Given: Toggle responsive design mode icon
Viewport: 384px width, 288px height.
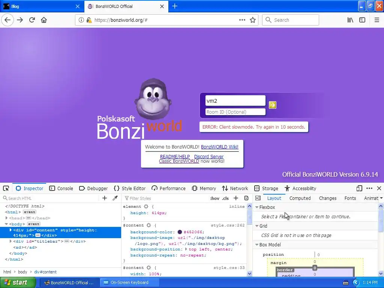Looking at the screenshot, I should coord(359,188).
